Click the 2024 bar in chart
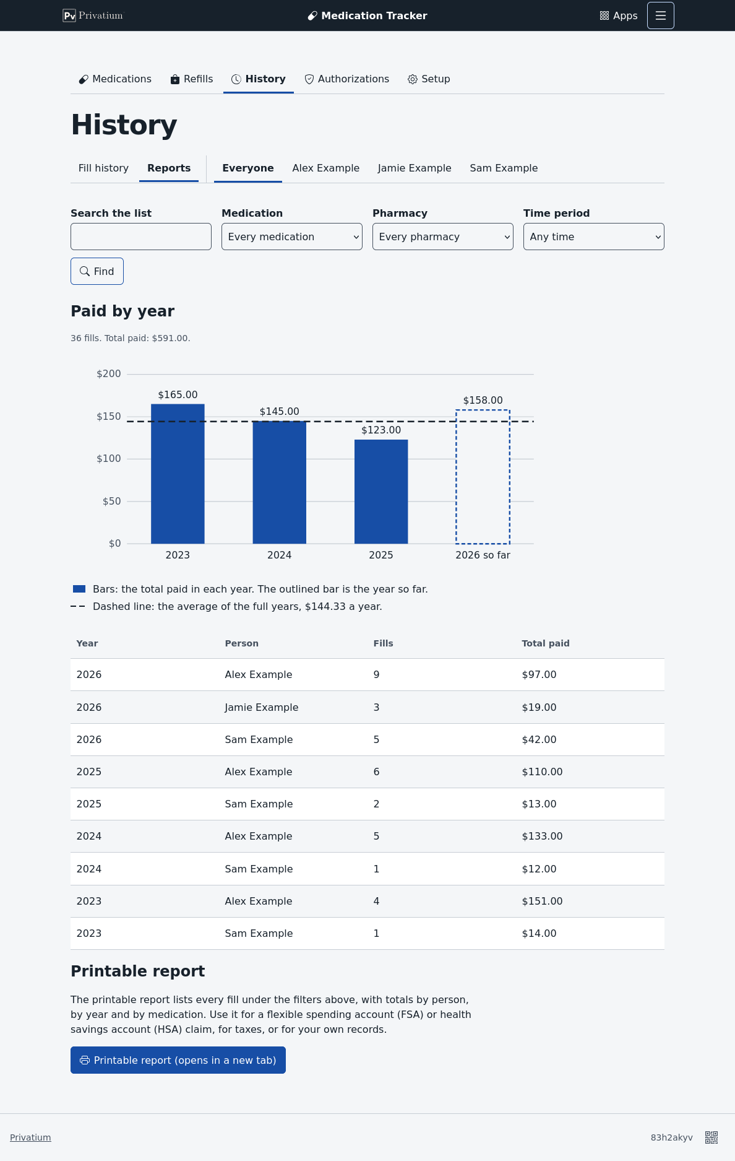Image resolution: width=735 pixels, height=1161 pixels. (280, 482)
